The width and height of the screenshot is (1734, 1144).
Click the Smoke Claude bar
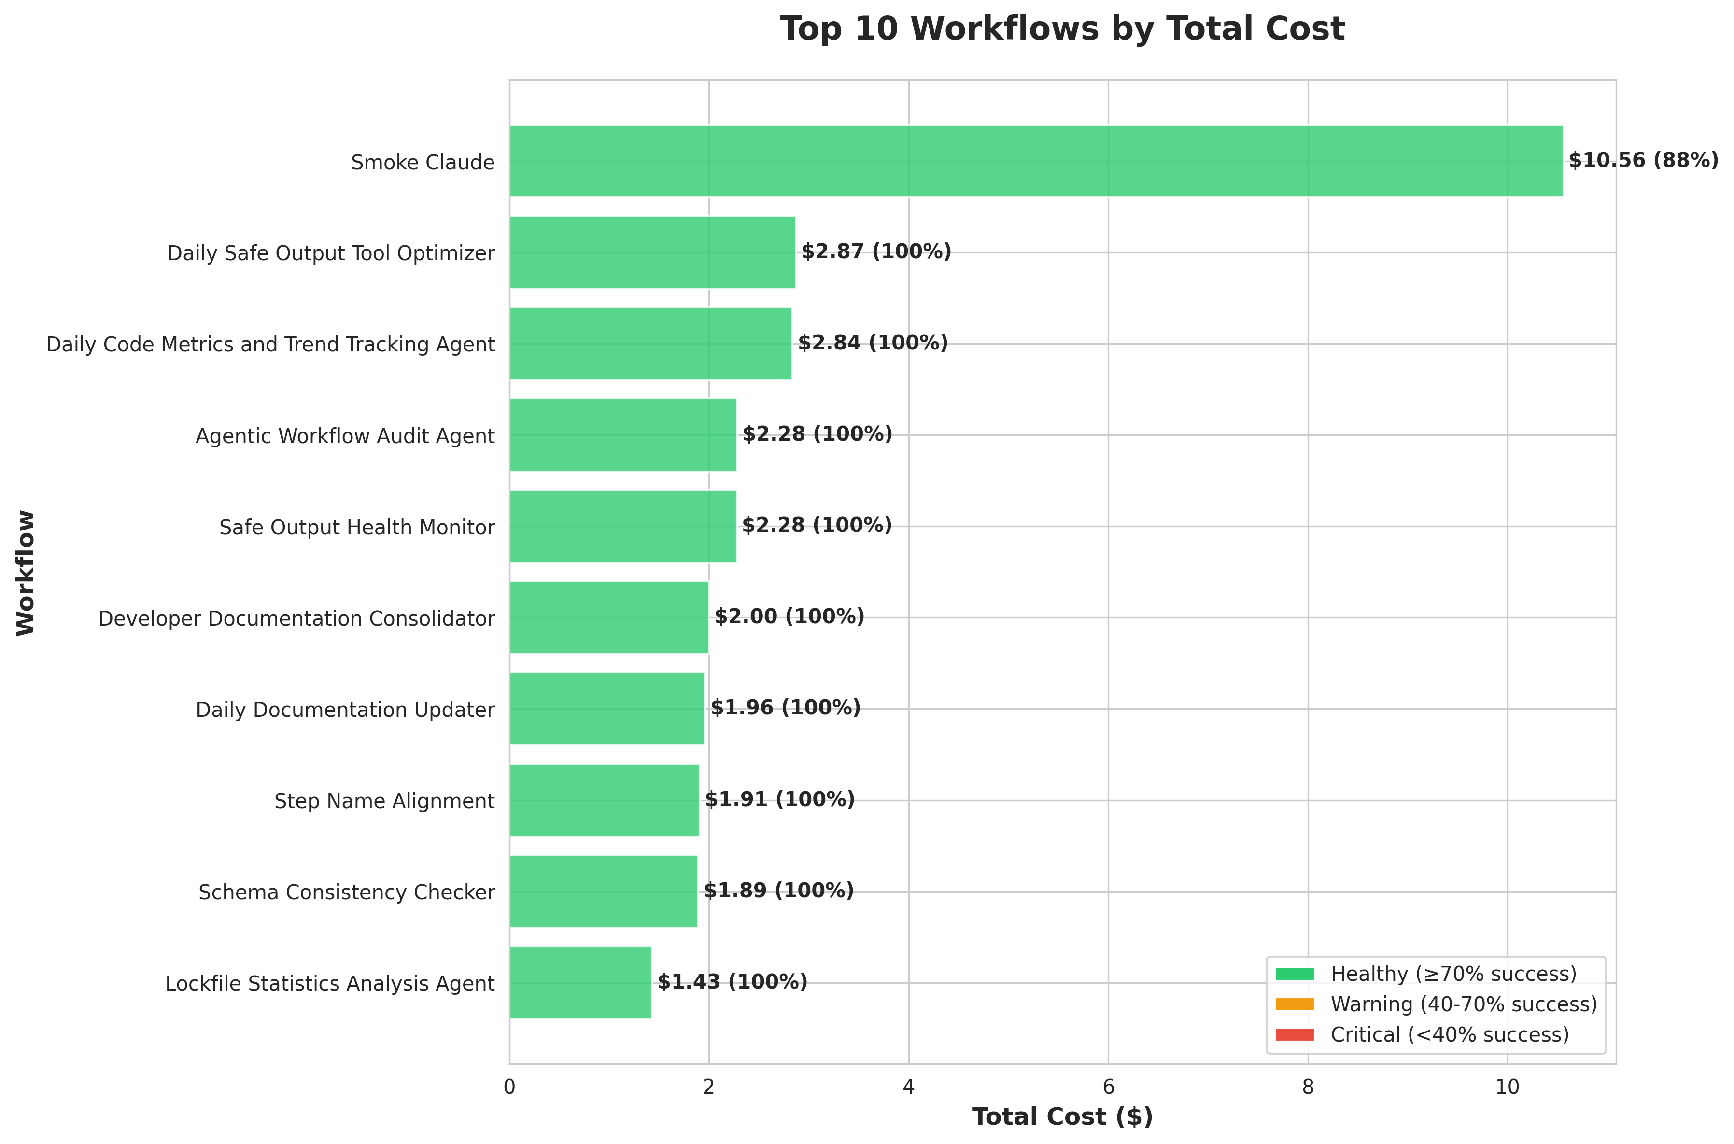click(x=1036, y=161)
